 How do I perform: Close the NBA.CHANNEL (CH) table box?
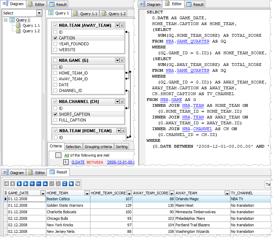click(x=122, y=102)
